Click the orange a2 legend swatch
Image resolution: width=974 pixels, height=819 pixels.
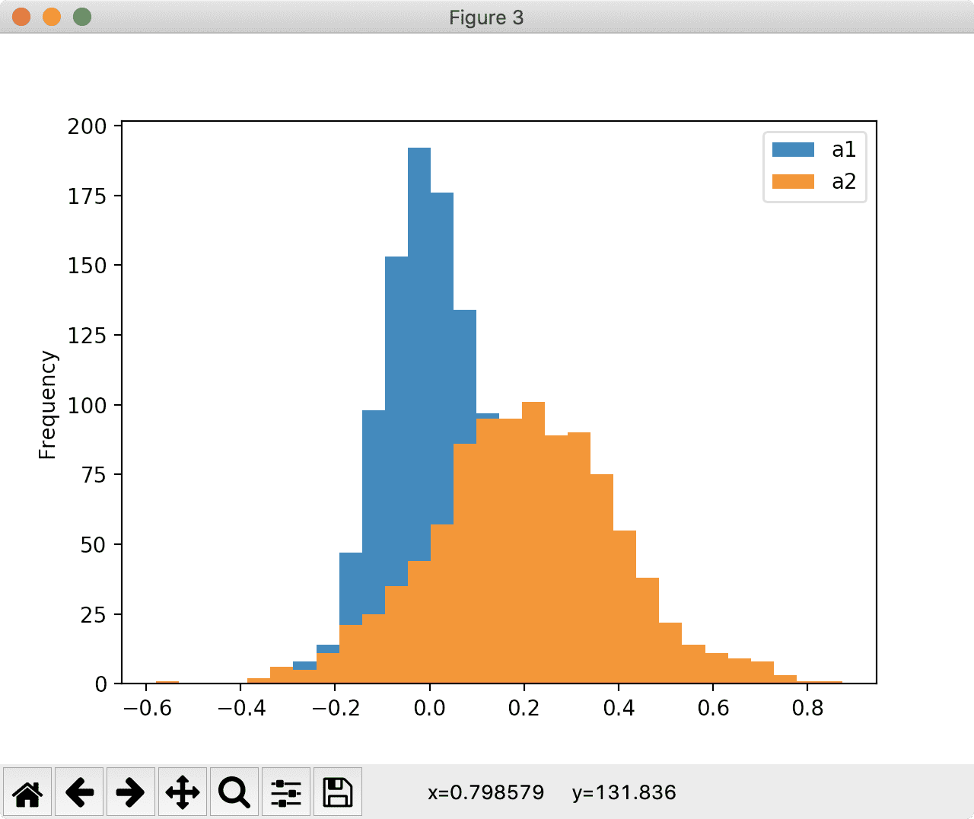click(793, 182)
